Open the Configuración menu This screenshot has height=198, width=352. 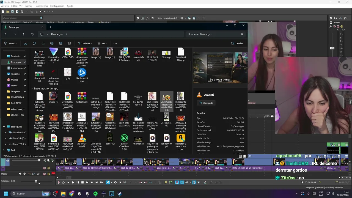click(57, 6)
